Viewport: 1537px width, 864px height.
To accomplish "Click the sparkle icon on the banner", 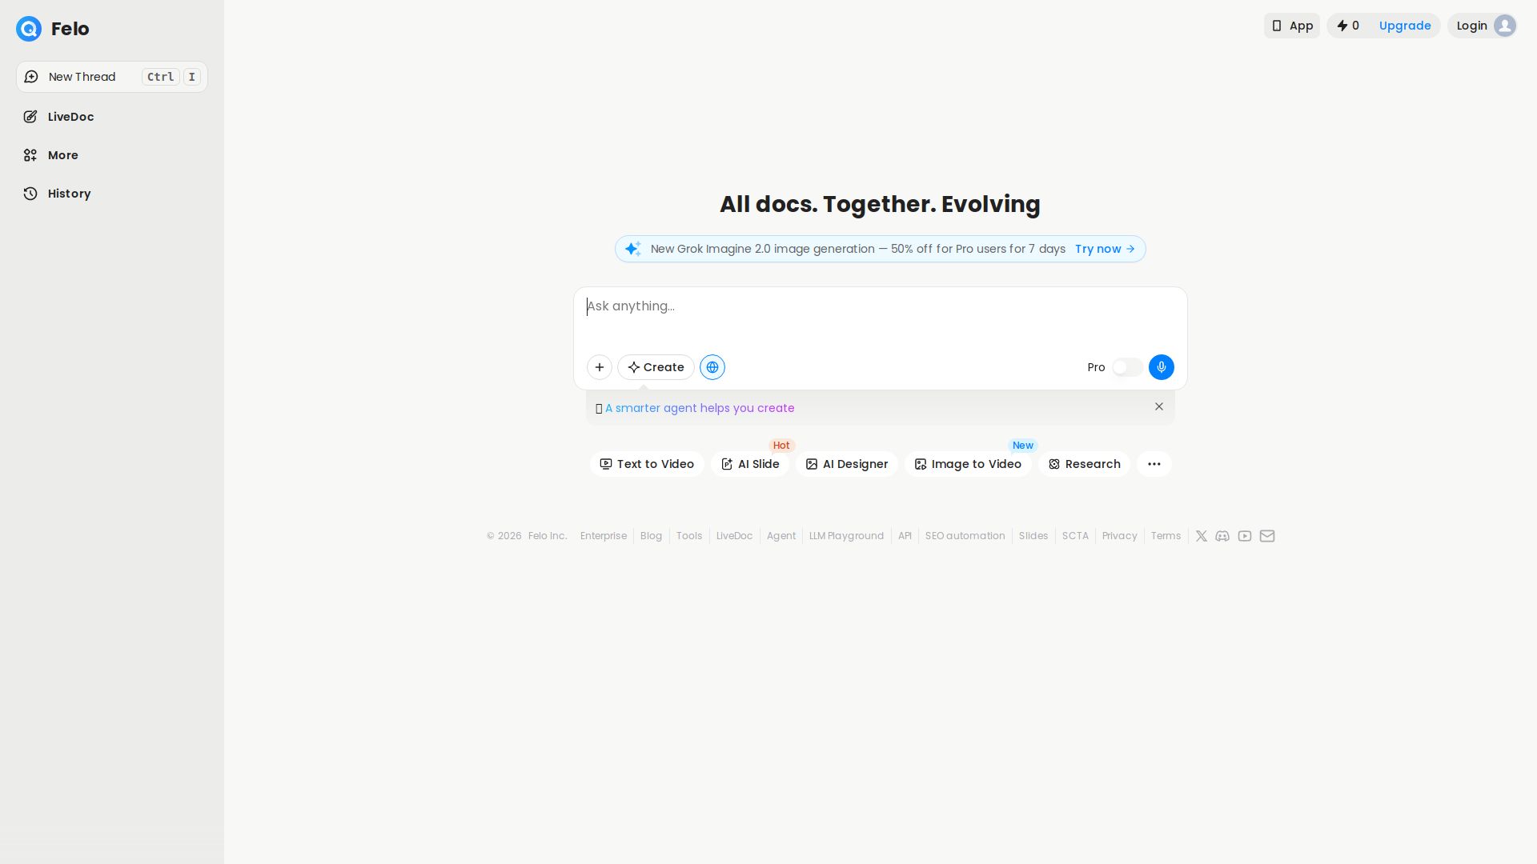I will tap(632, 249).
